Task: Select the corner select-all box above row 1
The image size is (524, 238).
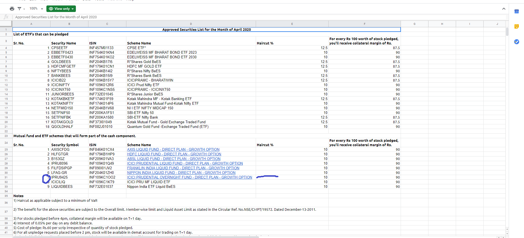Action: (x=6, y=24)
